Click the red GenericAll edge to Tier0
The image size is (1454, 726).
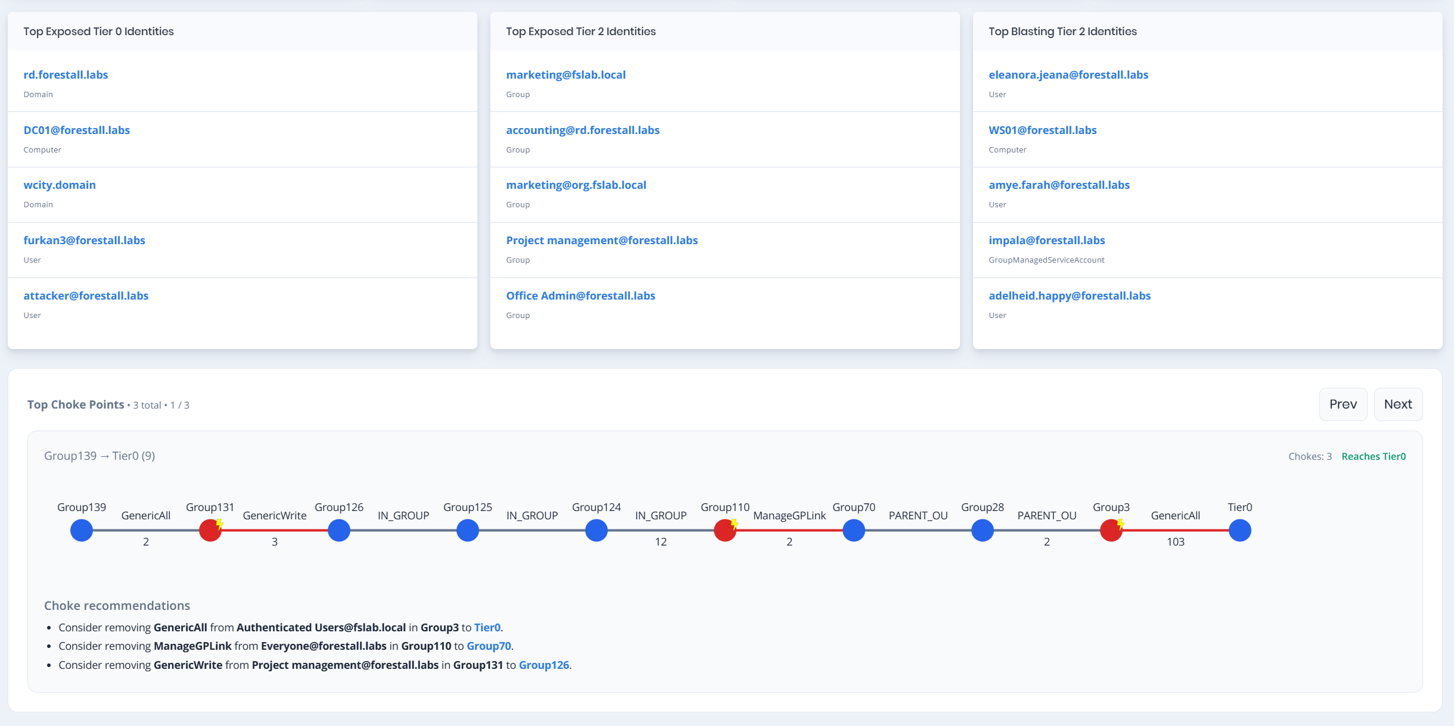(1175, 530)
